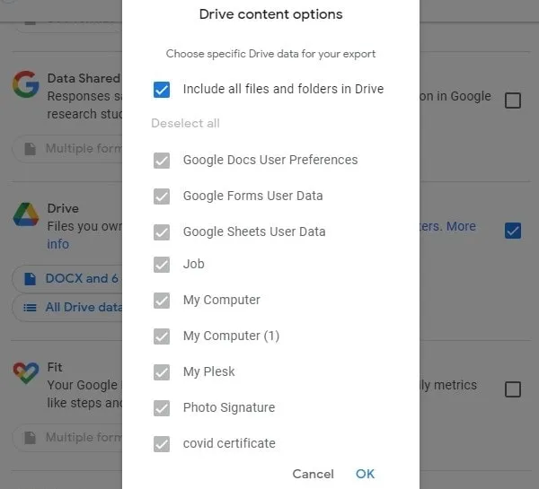Toggle the Job folder checkbox
This screenshot has width=539, height=489.
[162, 265]
